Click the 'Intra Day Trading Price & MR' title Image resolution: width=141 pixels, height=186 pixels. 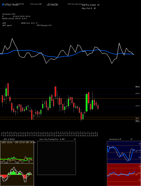(52, 139)
